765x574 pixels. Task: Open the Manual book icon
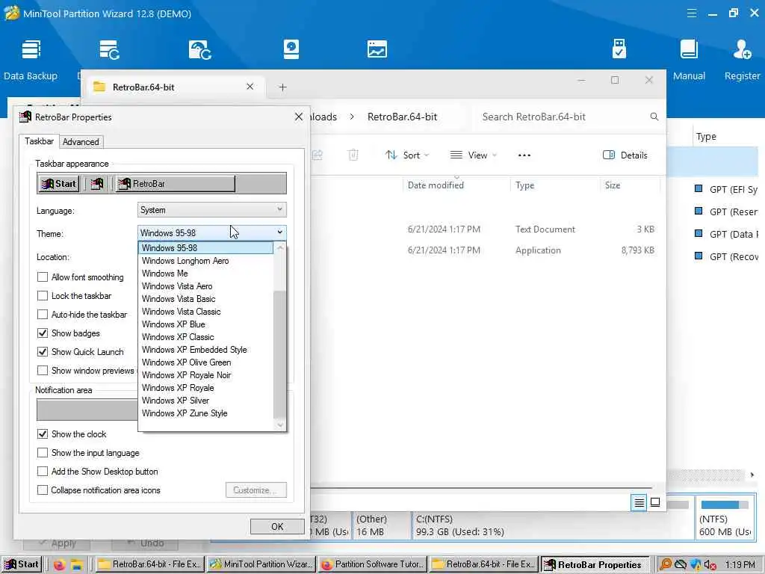click(x=689, y=49)
